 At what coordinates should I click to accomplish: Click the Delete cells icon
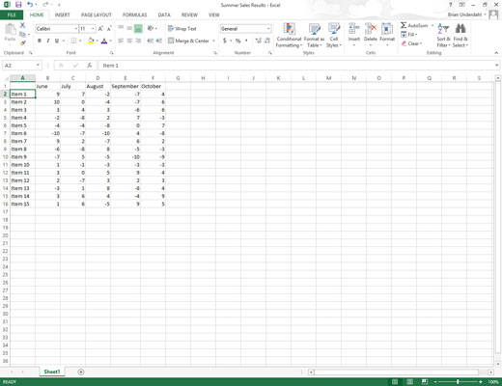[x=371, y=29]
